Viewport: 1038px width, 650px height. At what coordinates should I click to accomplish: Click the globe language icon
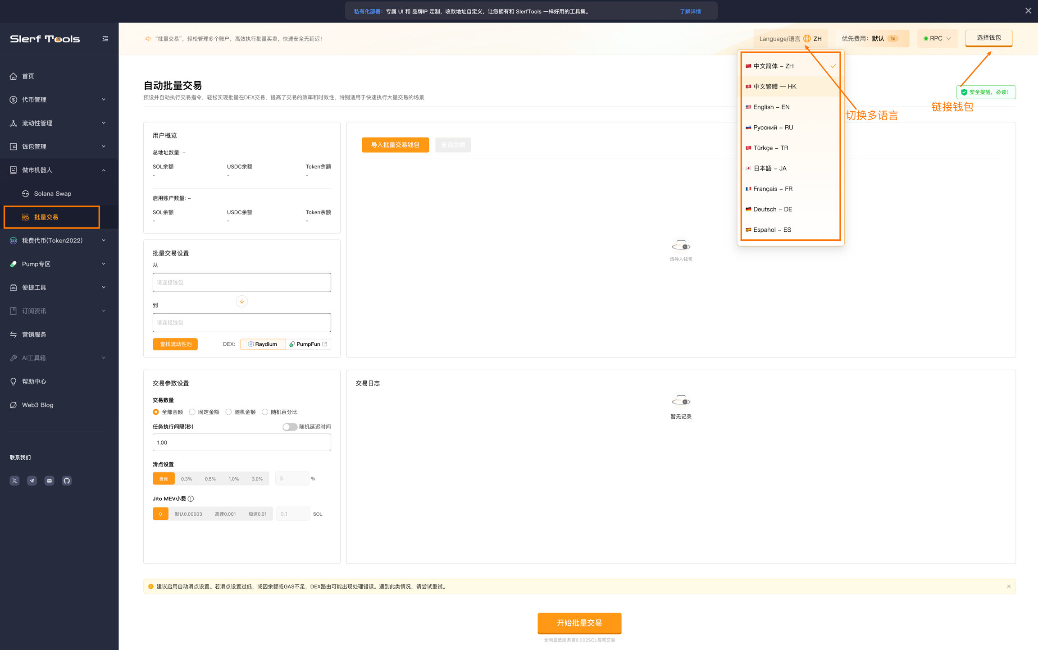[807, 39]
